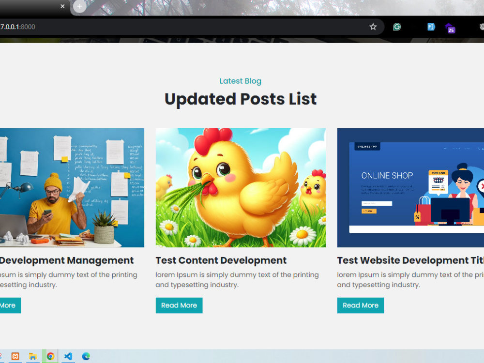Viewport: 484px width, 363px height.
Task: Switch to Chrome via the taskbar icon
Action: [50, 356]
